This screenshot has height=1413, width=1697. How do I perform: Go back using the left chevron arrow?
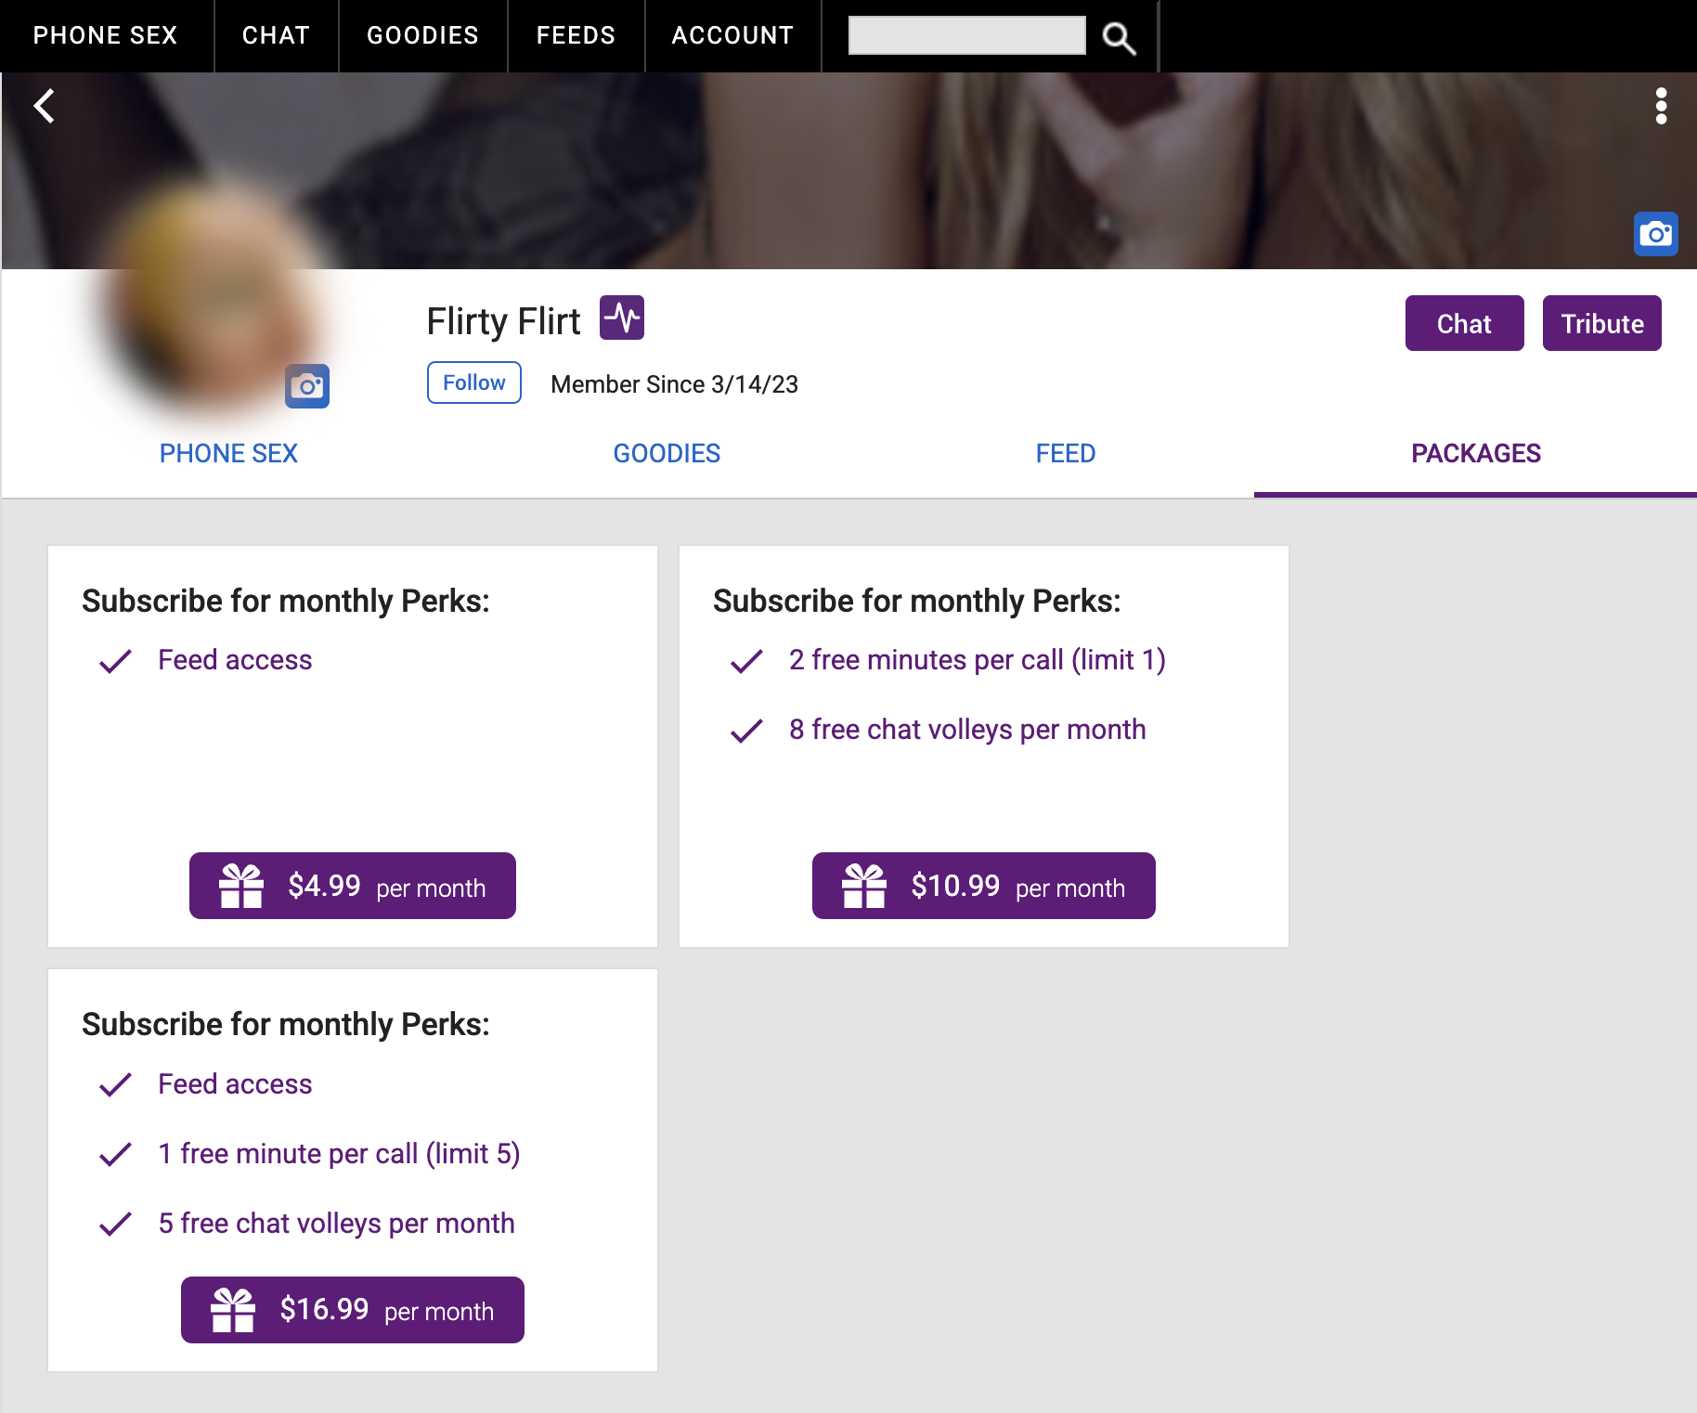coord(44,106)
